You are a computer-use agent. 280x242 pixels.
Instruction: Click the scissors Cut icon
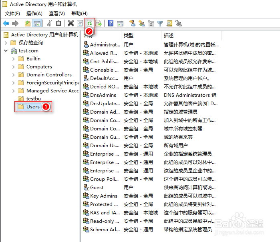49,23
